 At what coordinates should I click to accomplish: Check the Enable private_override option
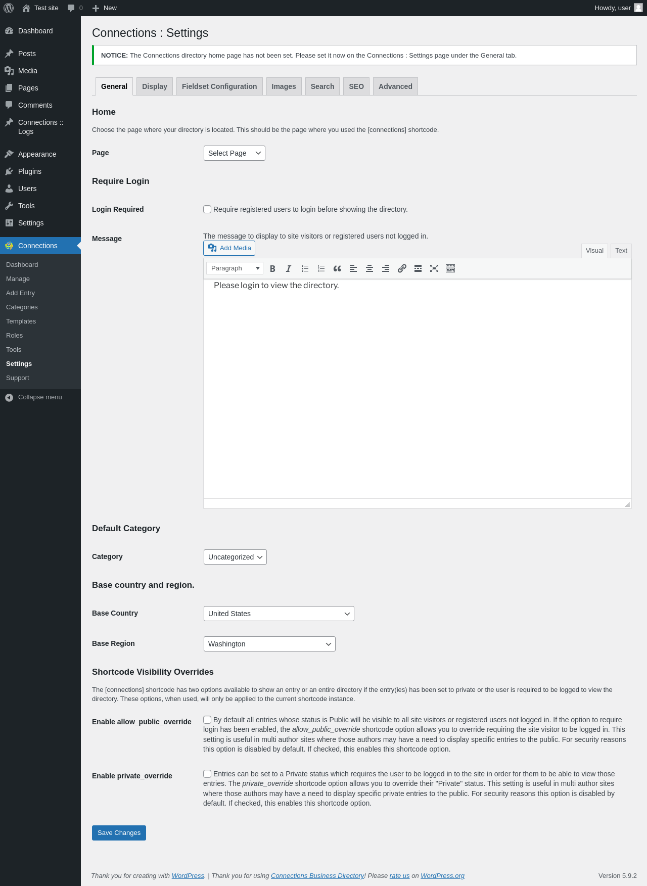(x=207, y=774)
